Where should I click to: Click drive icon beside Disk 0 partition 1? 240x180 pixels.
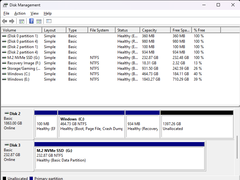[x=4, y=36]
